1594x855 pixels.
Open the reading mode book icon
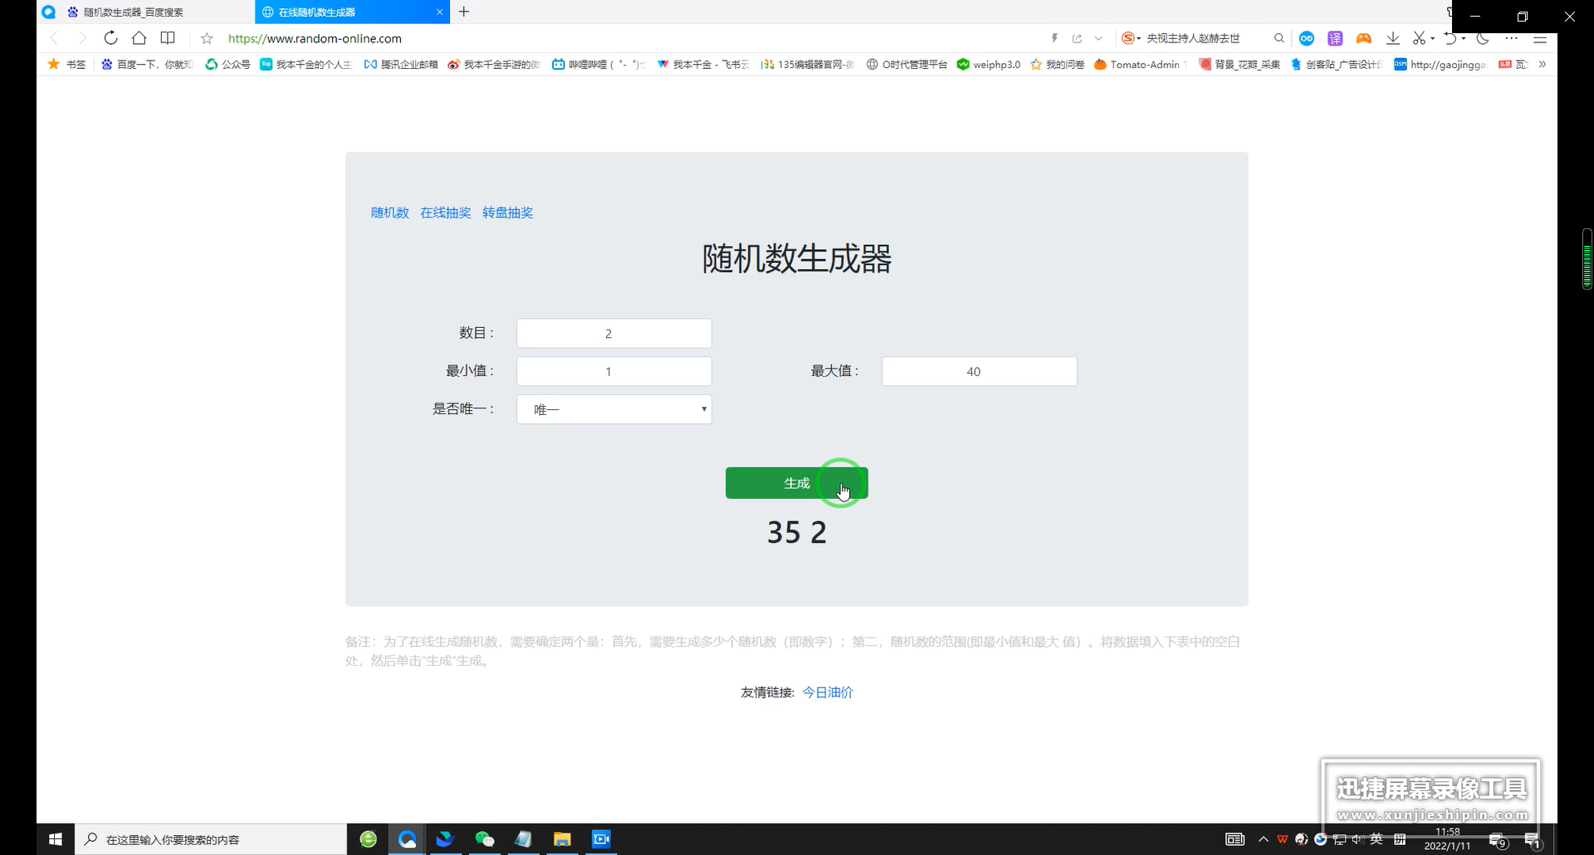click(x=168, y=38)
